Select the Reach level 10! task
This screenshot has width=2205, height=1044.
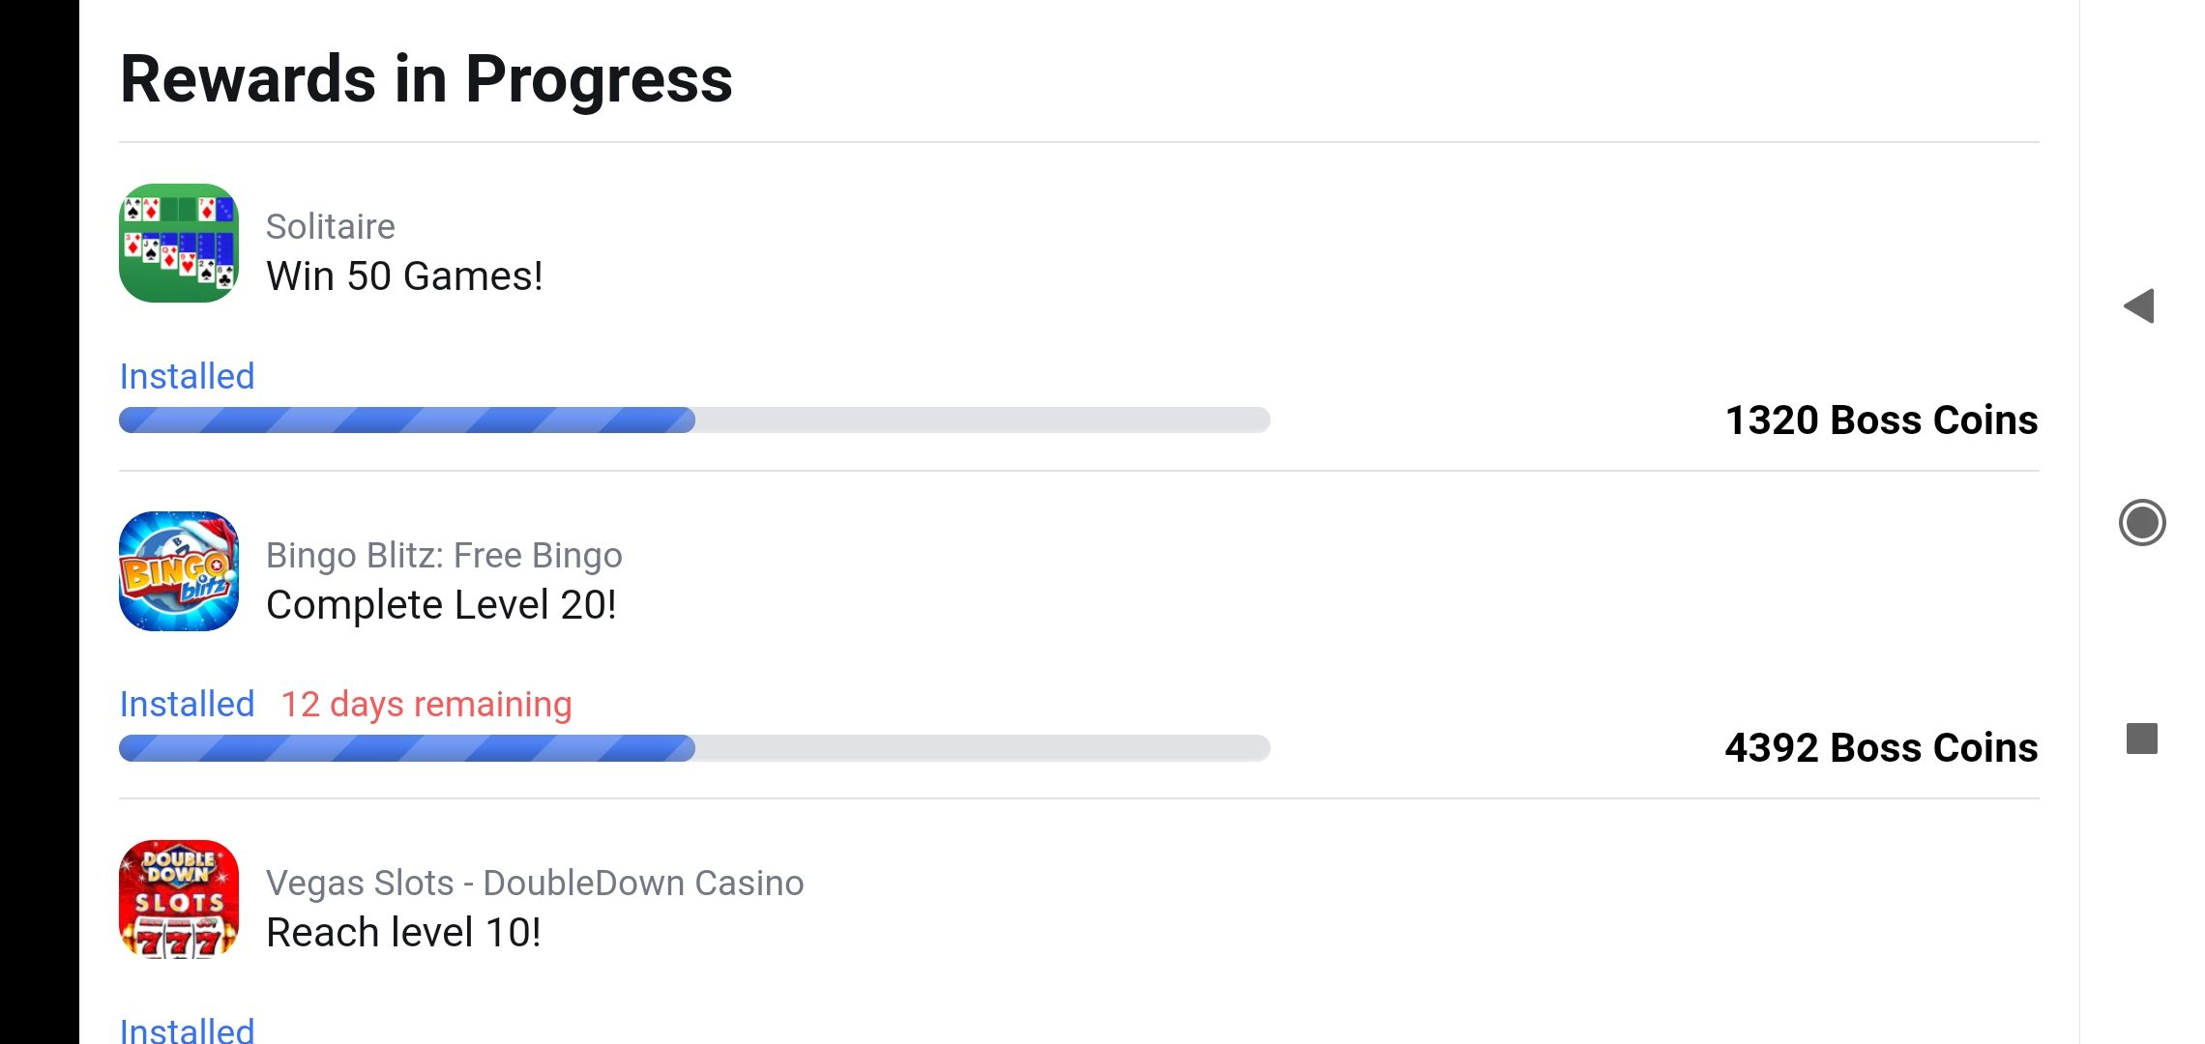pyautogui.click(x=403, y=933)
